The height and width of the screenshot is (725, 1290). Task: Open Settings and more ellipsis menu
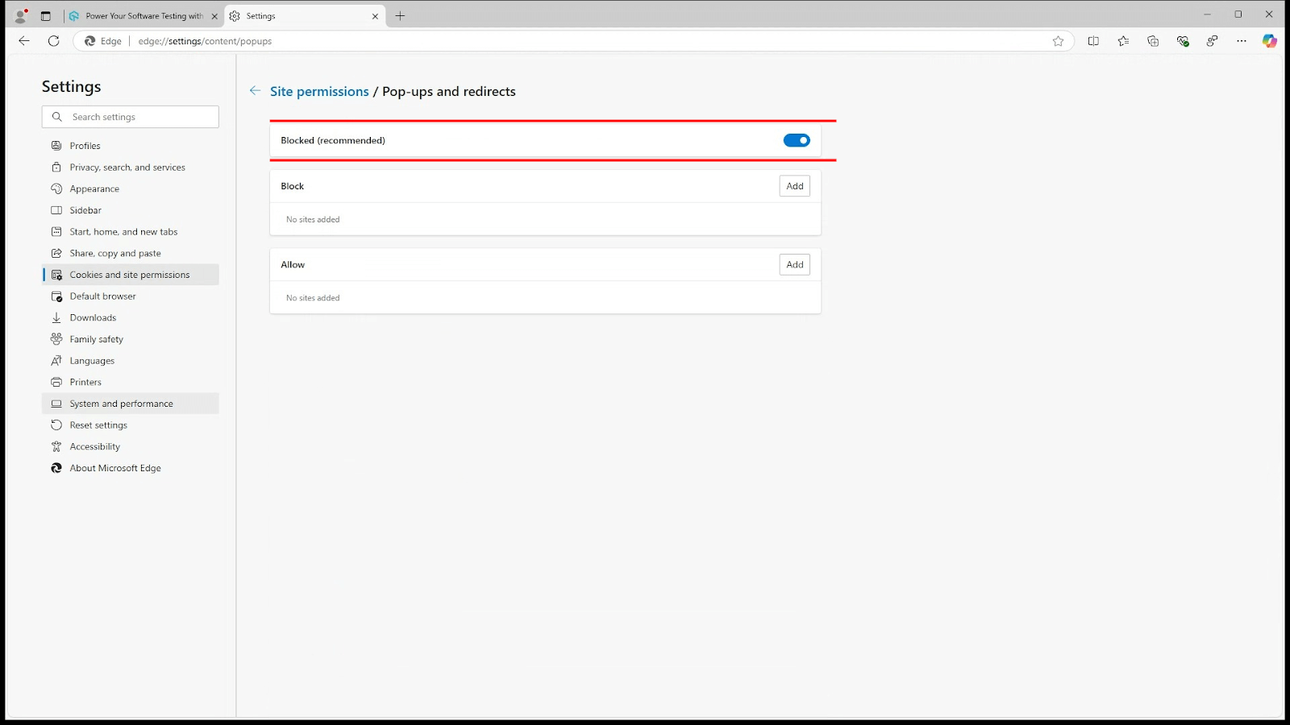tap(1242, 41)
